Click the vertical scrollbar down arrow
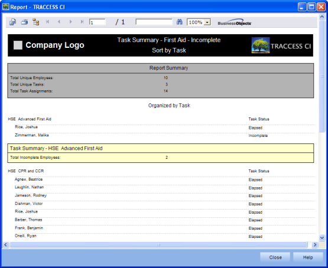This screenshot has height=268, width=328. [322, 237]
